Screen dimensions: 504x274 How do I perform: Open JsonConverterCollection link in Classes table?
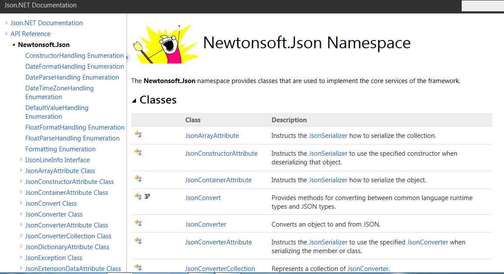click(220, 269)
